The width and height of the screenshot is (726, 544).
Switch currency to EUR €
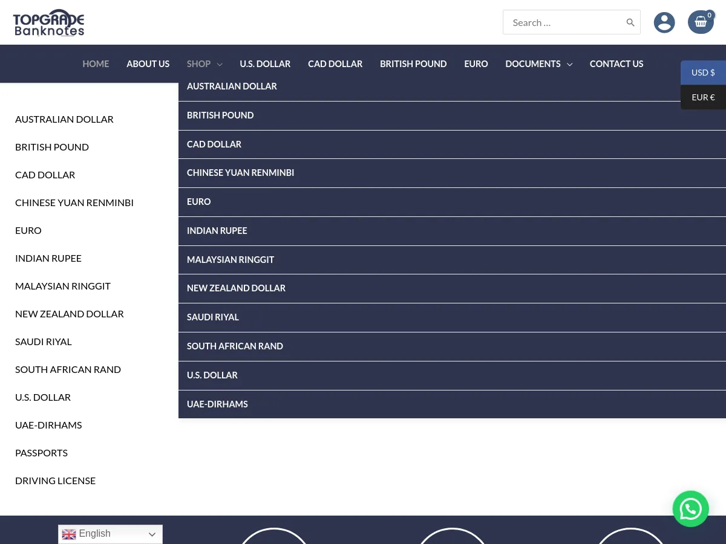703,97
